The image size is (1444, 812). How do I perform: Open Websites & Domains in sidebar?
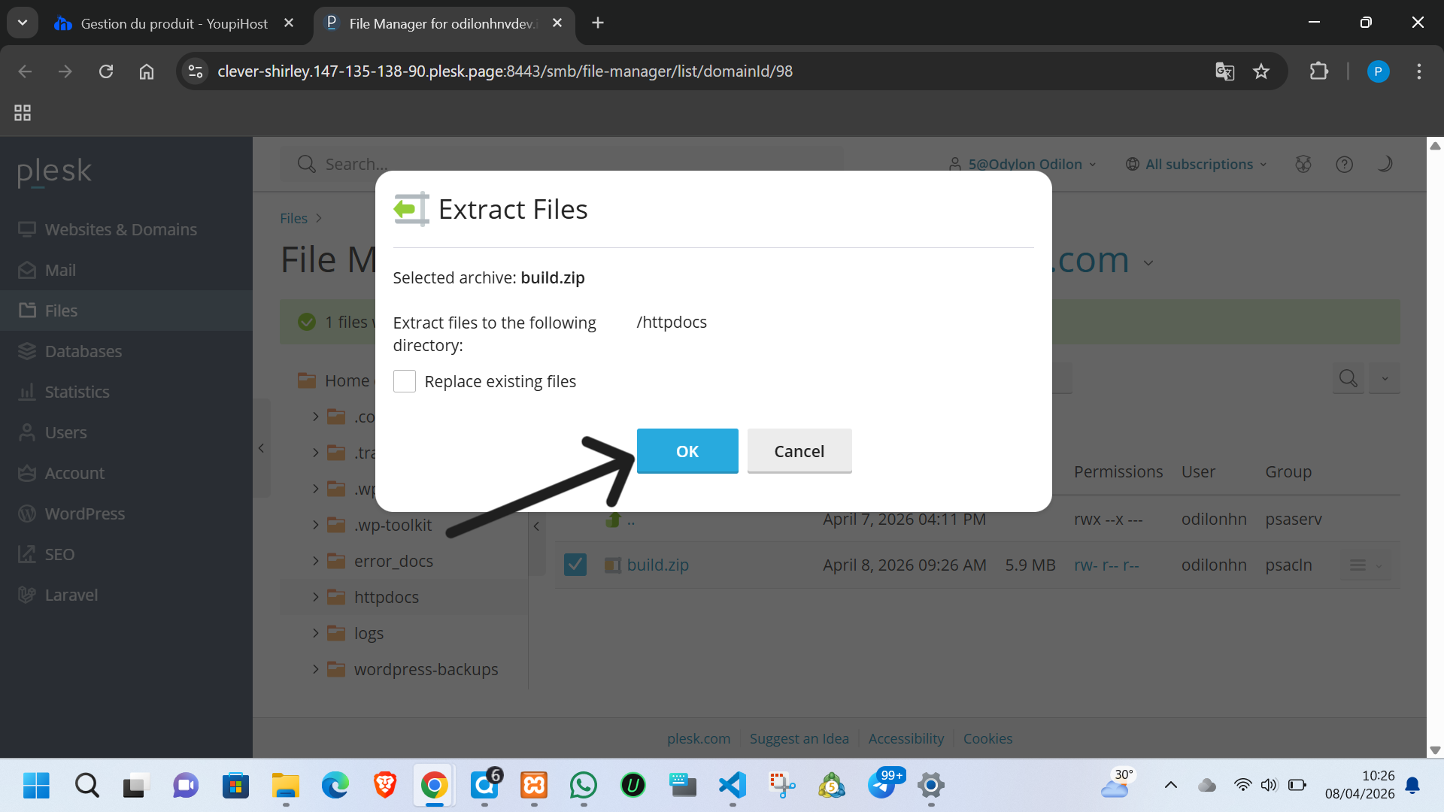[x=120, y=229]
